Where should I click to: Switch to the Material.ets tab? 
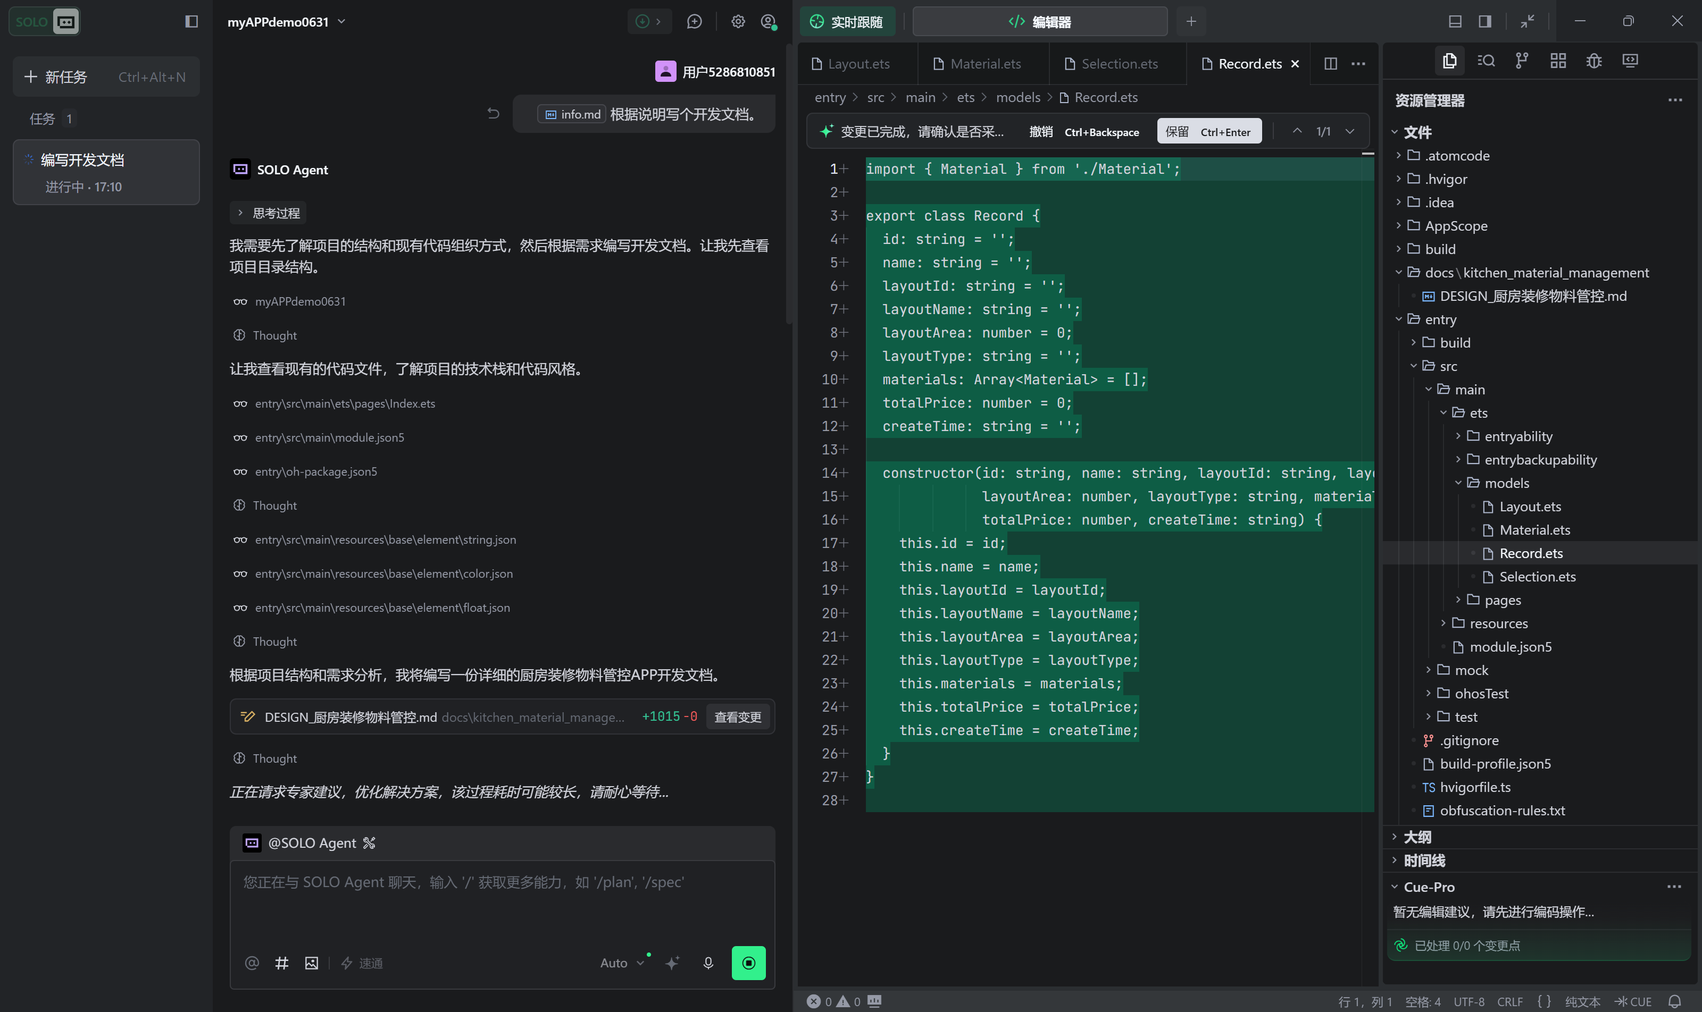pos(984,63)
